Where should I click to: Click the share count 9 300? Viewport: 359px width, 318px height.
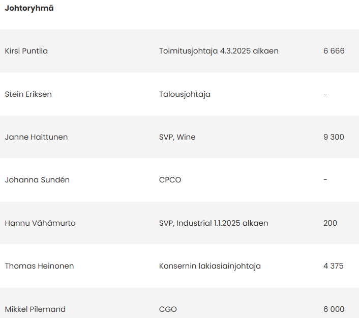pos(334,137)
